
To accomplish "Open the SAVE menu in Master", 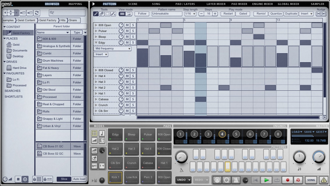I will pos(309,132).
